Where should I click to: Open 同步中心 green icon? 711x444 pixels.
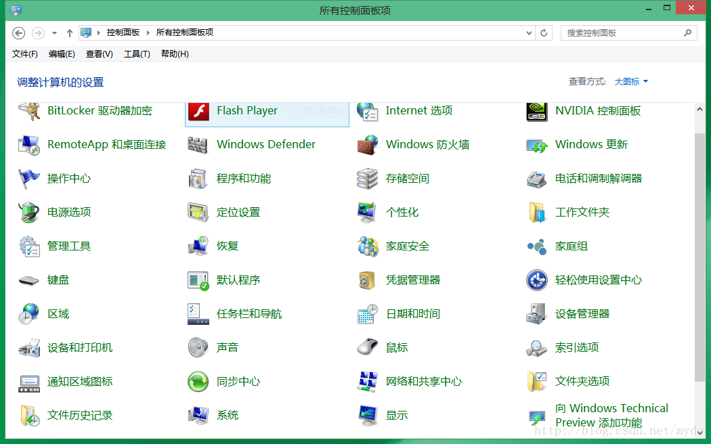point(198,382)
